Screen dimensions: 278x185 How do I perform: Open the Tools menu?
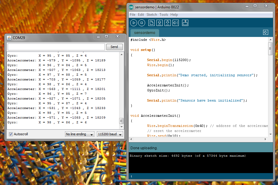[x=164, y=14]
